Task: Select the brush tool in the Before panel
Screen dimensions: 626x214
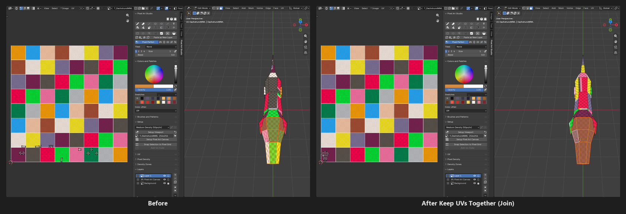Action: coord(137,24)
